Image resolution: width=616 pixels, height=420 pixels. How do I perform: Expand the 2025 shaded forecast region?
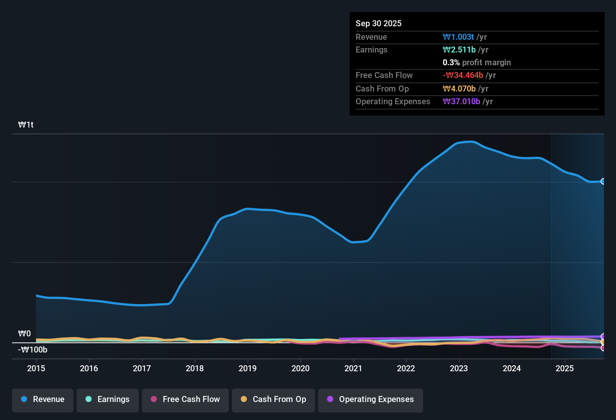click(x=578, y=244)
